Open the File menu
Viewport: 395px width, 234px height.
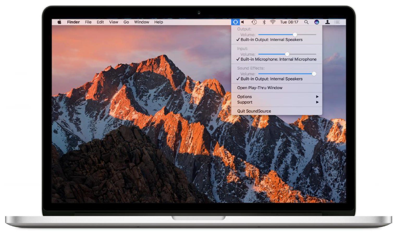(88, 22)
